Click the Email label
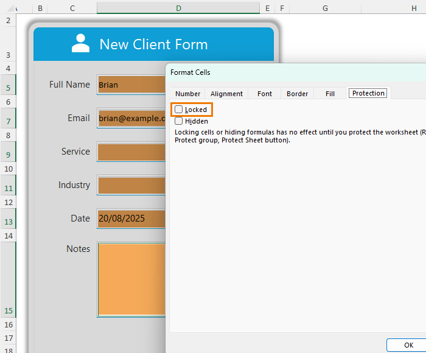The width and height of the screenshot is (426, 353). click(x=79, y=118)
